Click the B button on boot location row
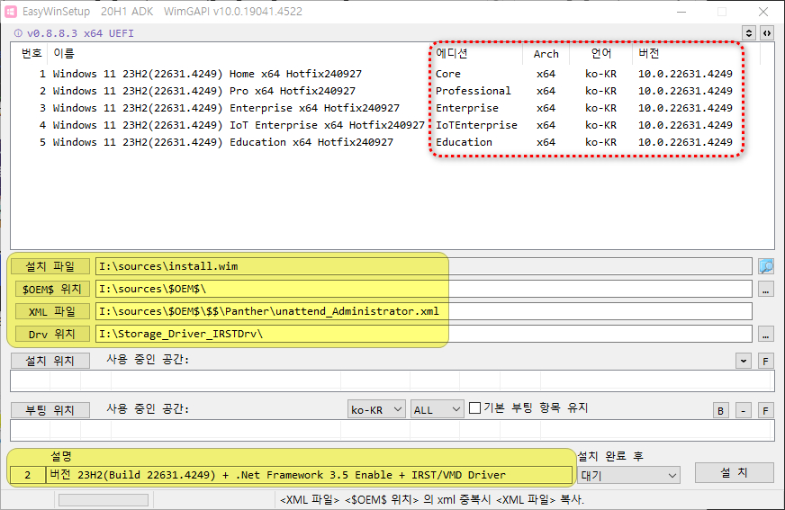Viewport: 785px width, 510px height. click(720, 410)
